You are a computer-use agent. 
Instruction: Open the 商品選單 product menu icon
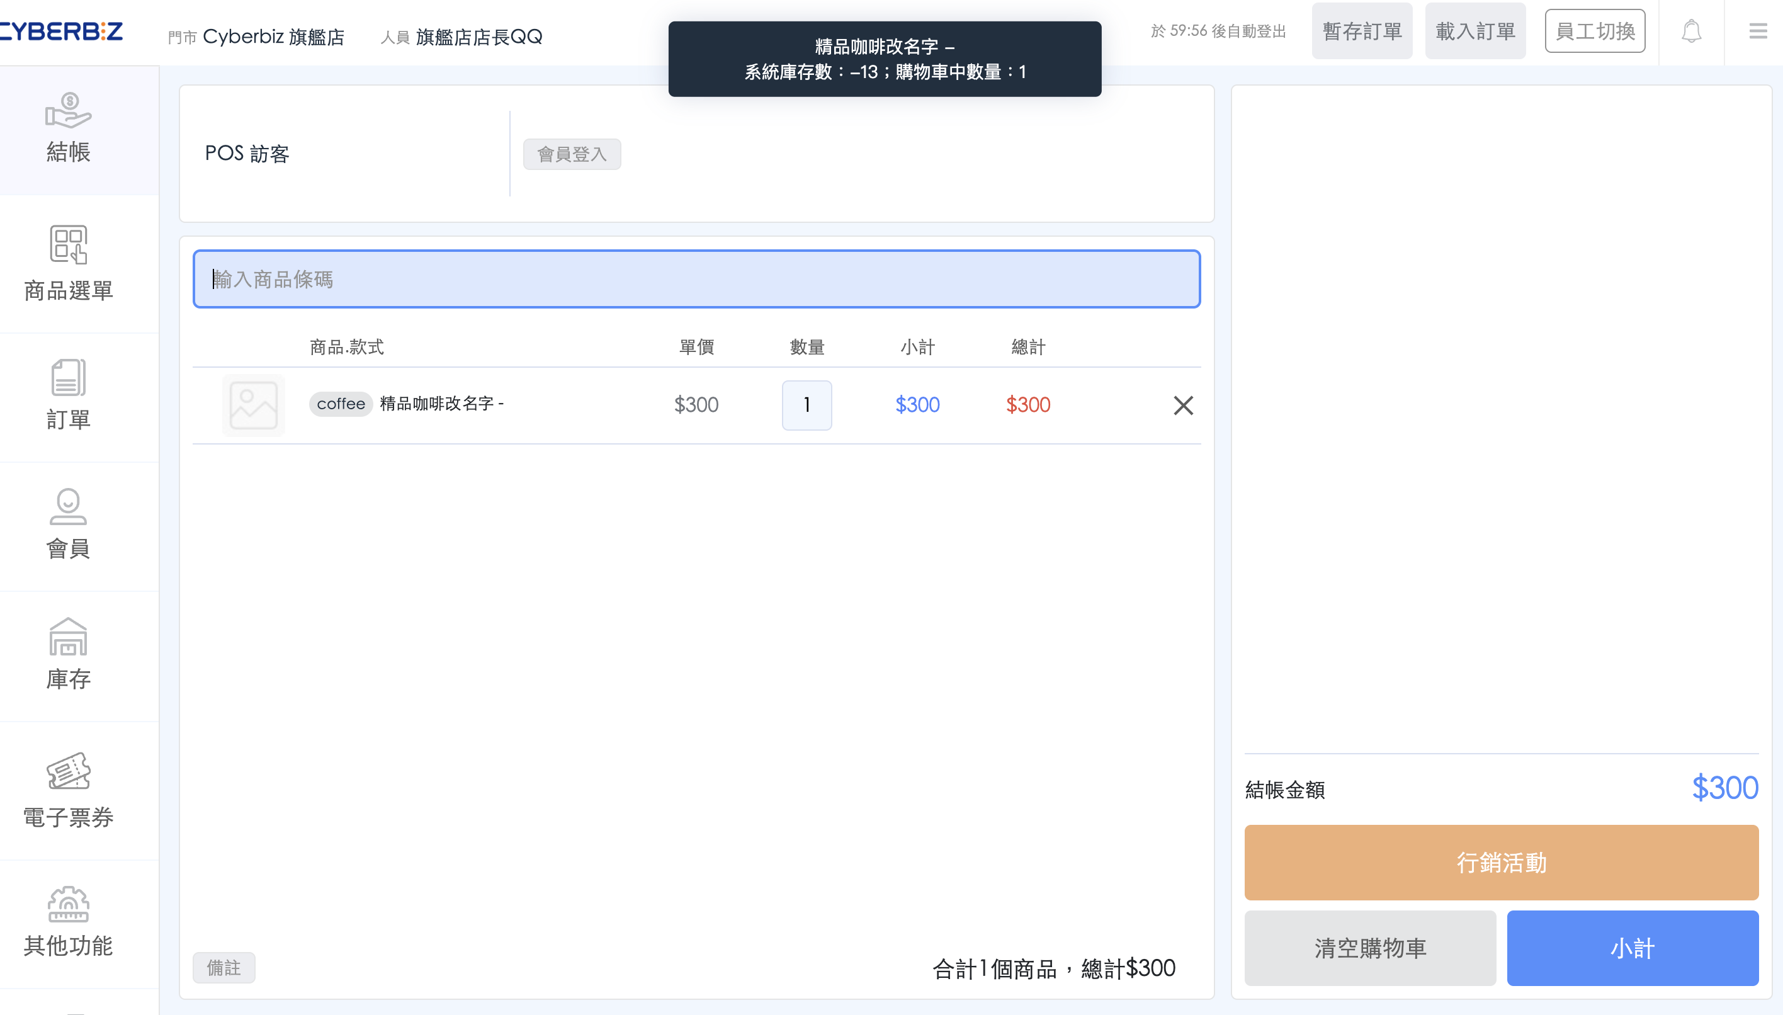[x=68, y=263]
